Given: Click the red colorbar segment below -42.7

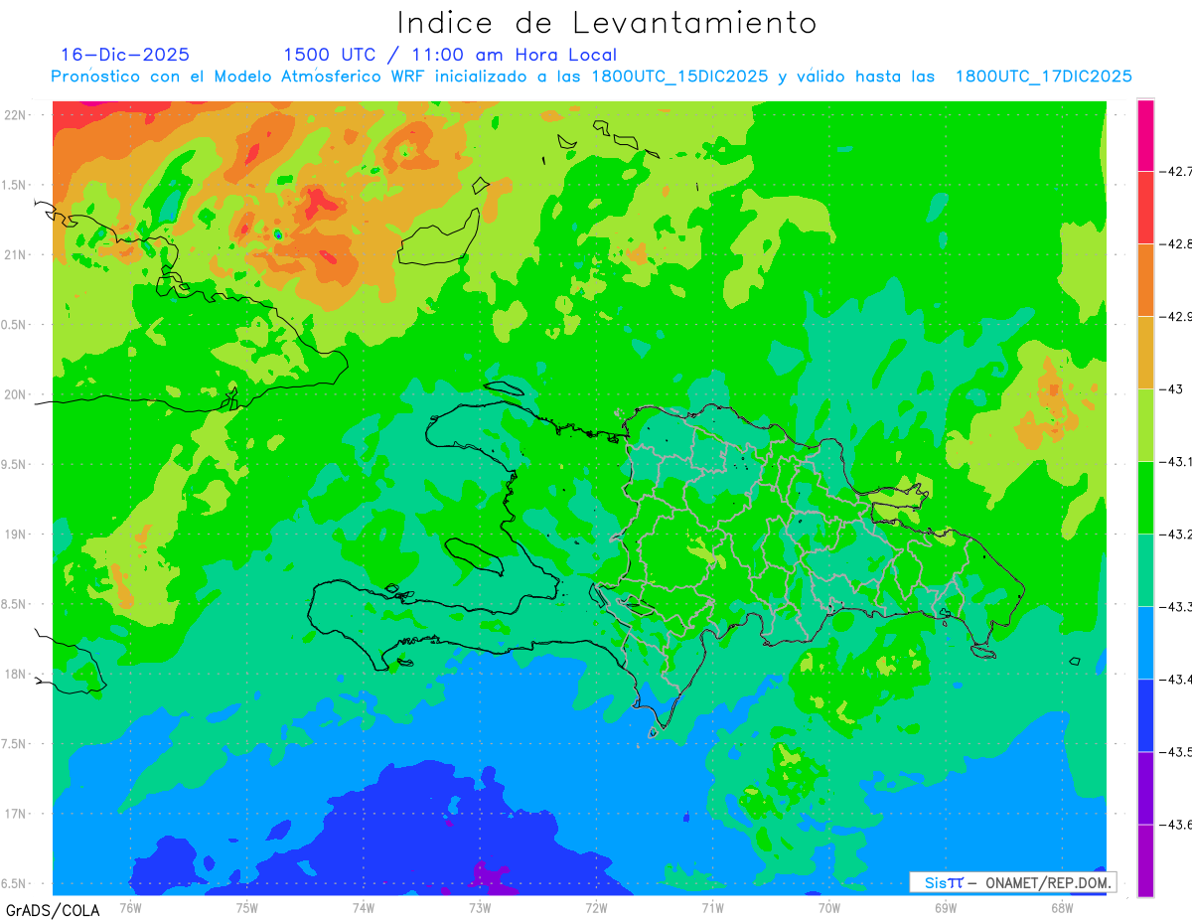Looking at the screenshot, I should coord(1145,207).
